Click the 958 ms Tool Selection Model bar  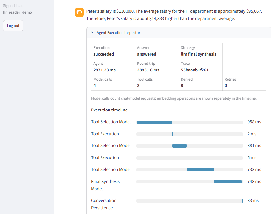(155, 122)
